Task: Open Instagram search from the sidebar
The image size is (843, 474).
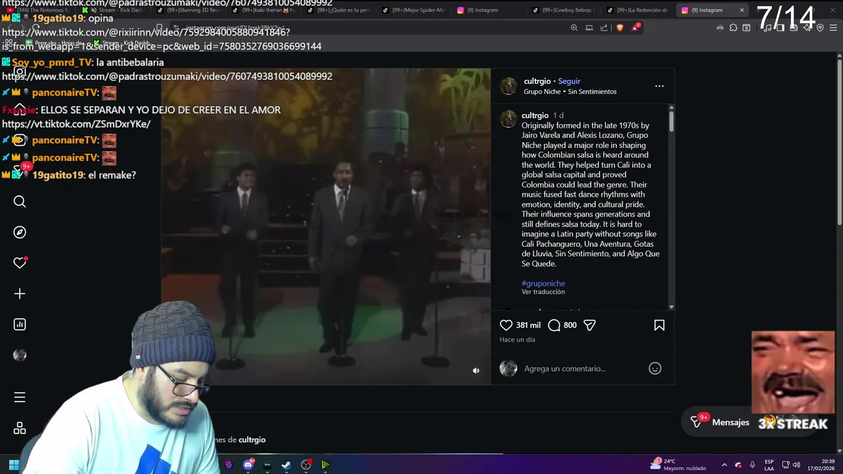Action: [20, 201]
